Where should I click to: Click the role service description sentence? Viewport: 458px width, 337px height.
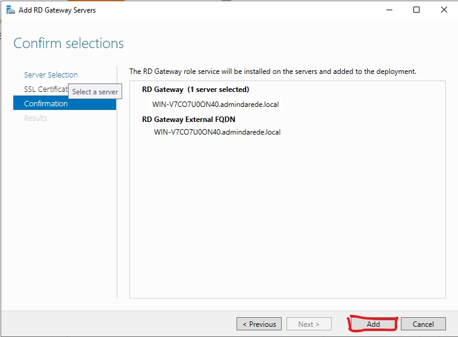tap(273, 71)
